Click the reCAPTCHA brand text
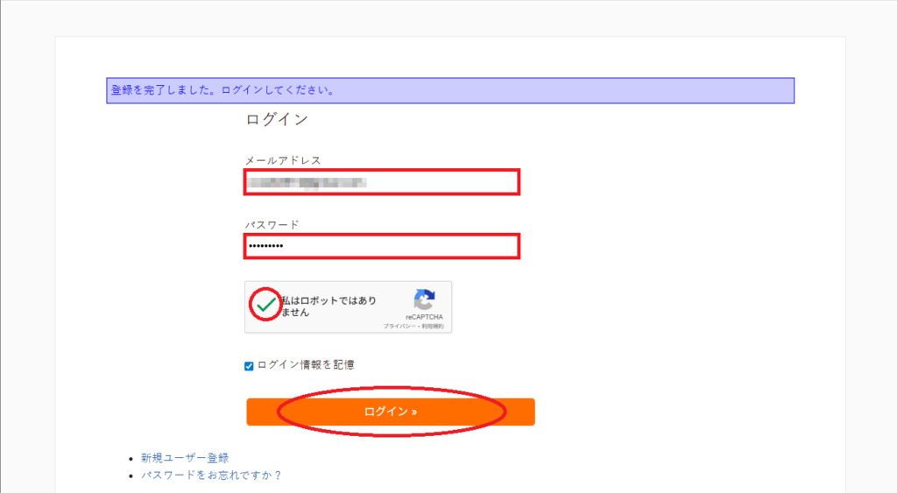 click(424, 317)
